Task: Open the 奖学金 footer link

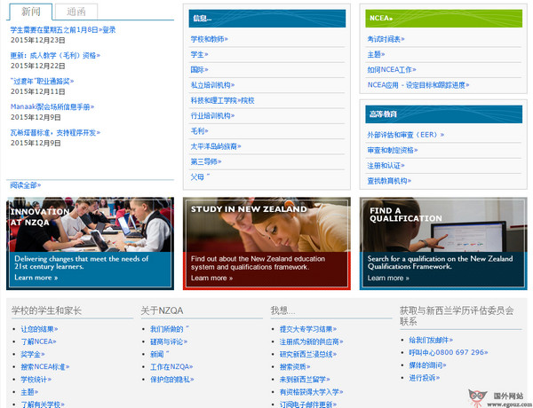Action: point(33,355)
